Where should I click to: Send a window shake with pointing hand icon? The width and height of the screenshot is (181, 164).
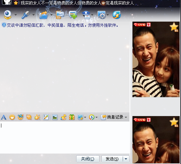[x=37, y=117]
